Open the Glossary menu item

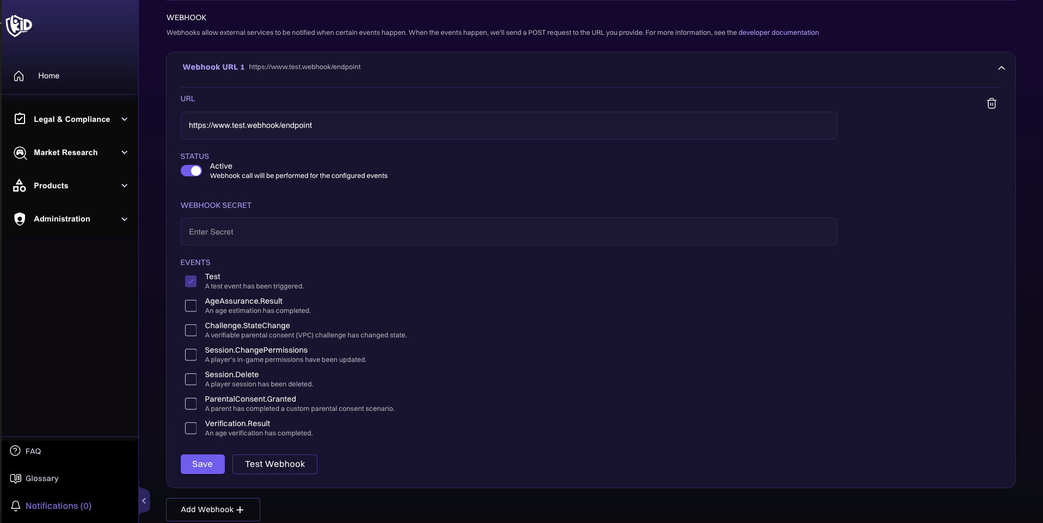point(41,478)
